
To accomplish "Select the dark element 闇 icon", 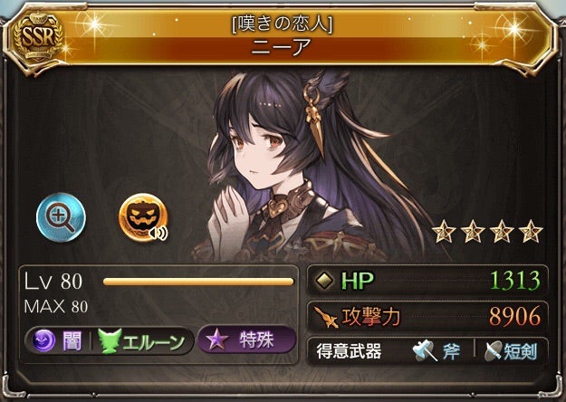I will (43, 341).
